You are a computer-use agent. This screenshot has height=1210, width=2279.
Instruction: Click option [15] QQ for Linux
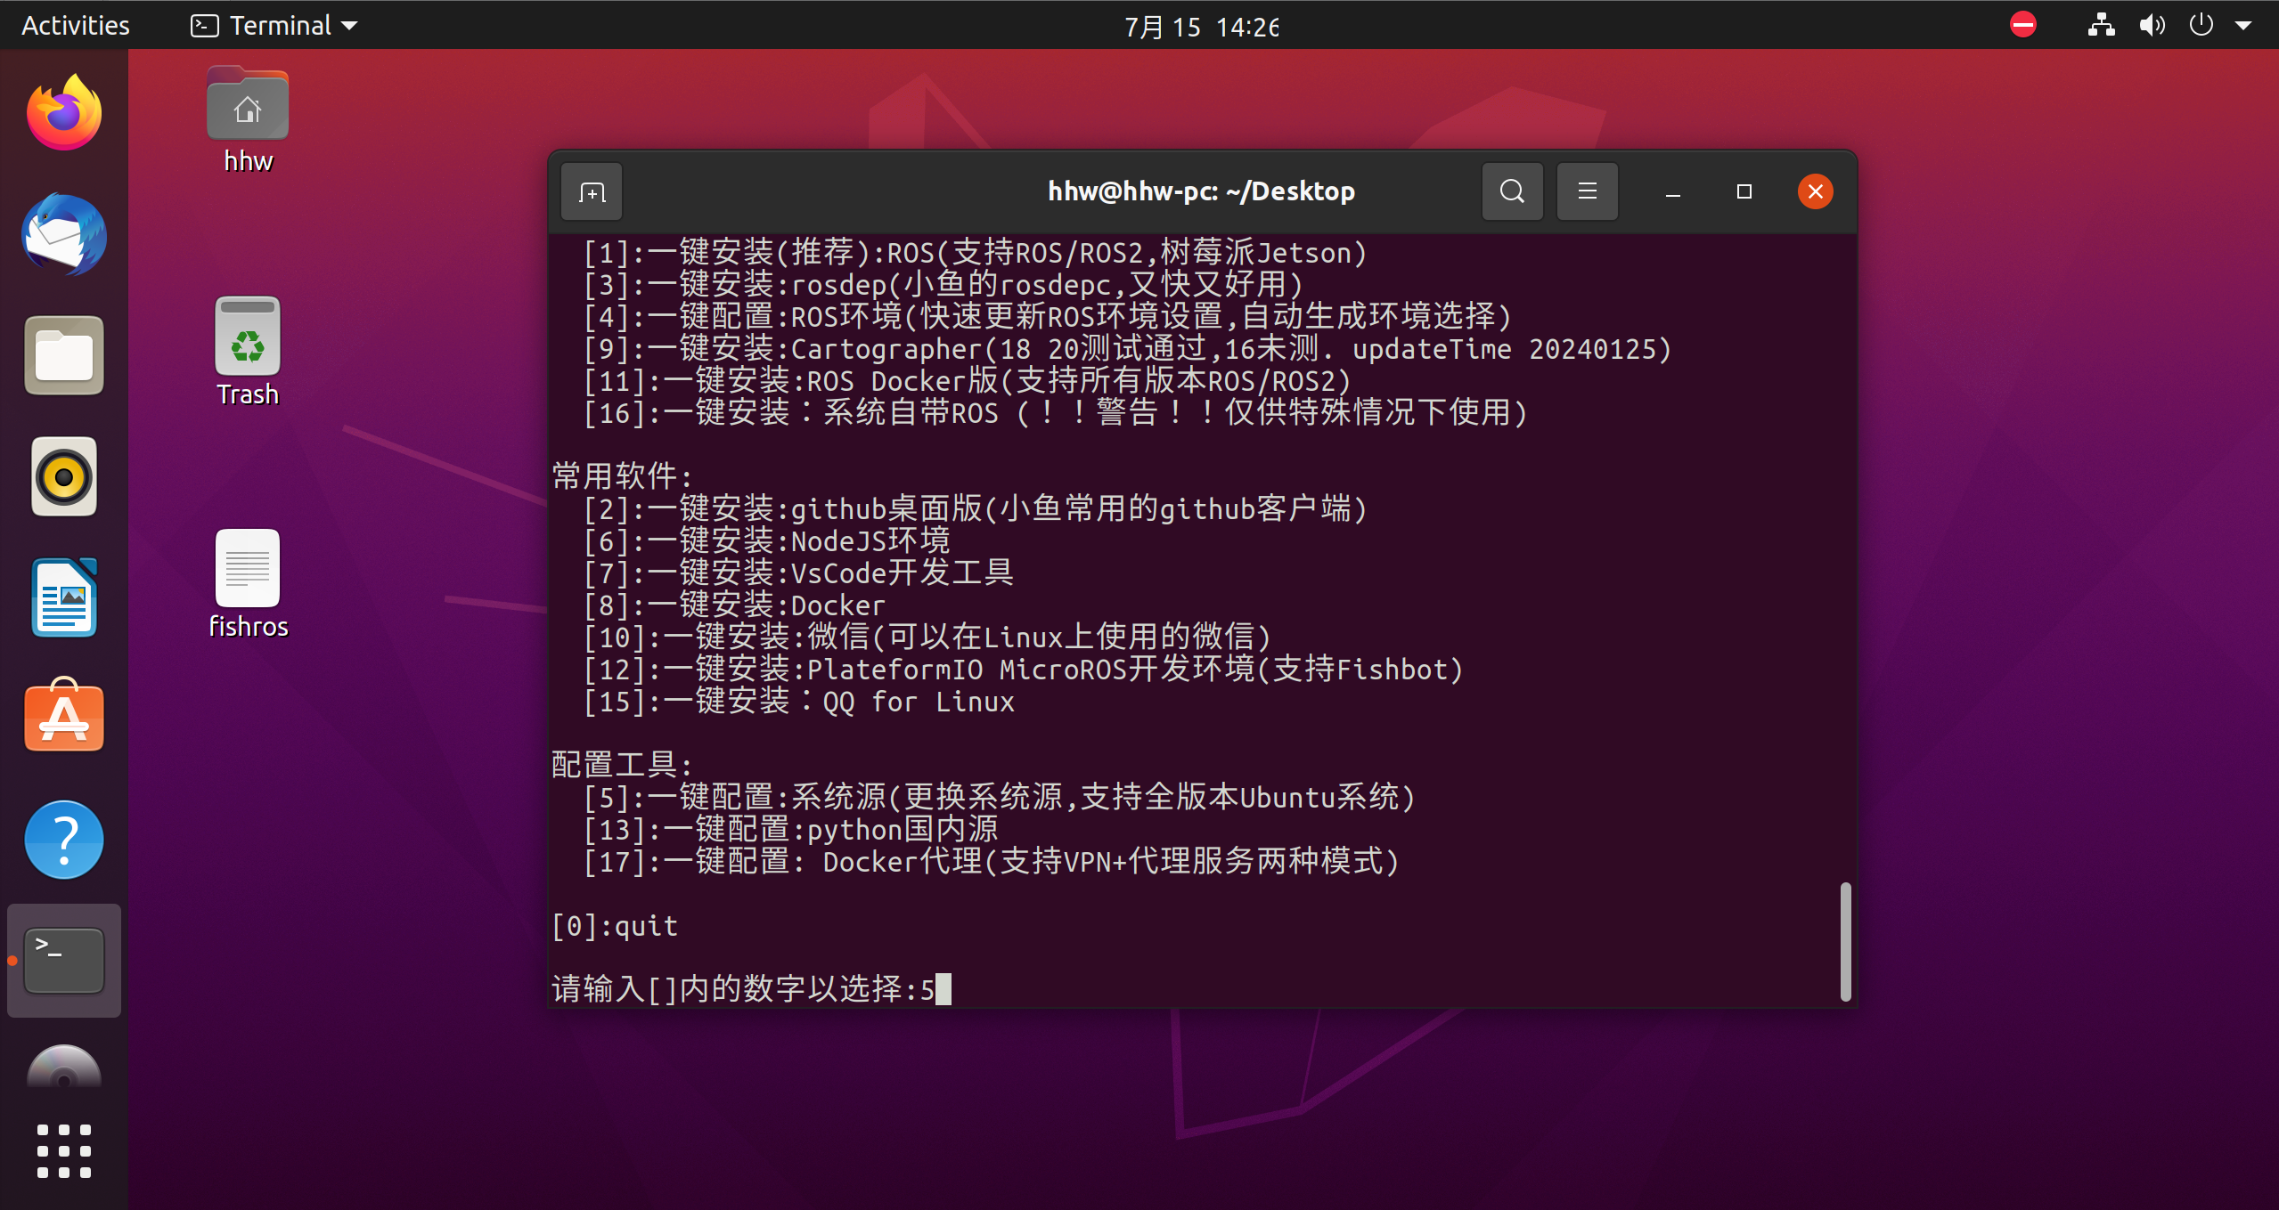click(799, 702)
